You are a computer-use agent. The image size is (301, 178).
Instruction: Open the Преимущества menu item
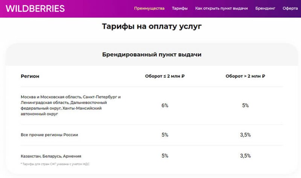pyautogui.click(x=149, y=8)
